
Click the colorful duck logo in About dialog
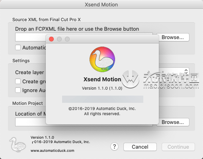pyautogui.click(x=102, y=59)
